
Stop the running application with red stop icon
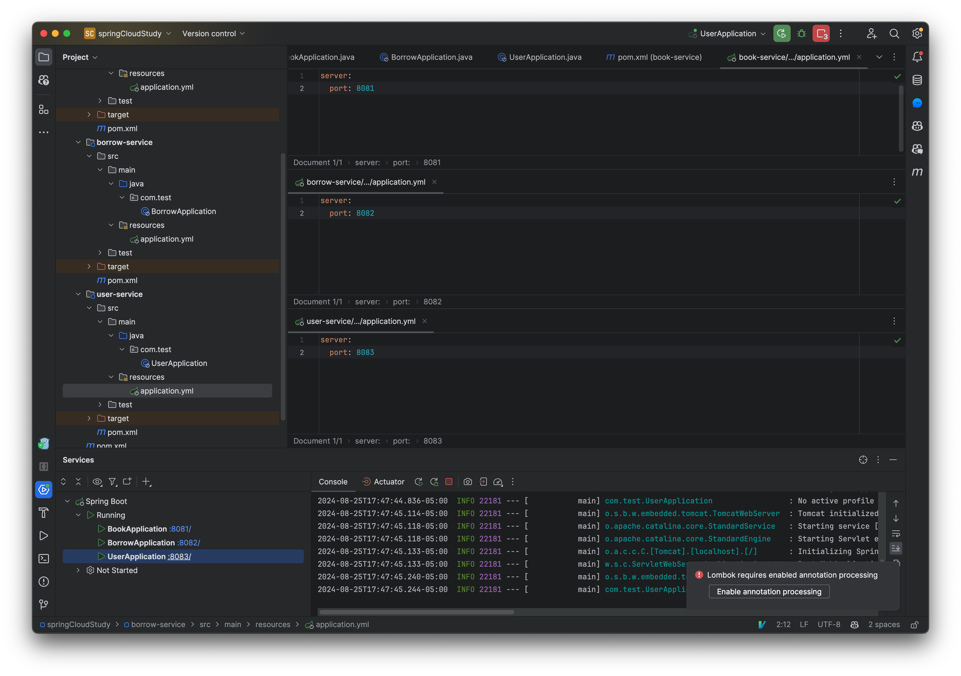coord(449,482)
